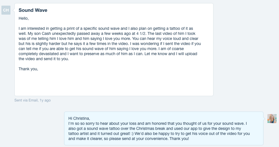Click "tattoo artist" in the agent reply

pos(80,134)
